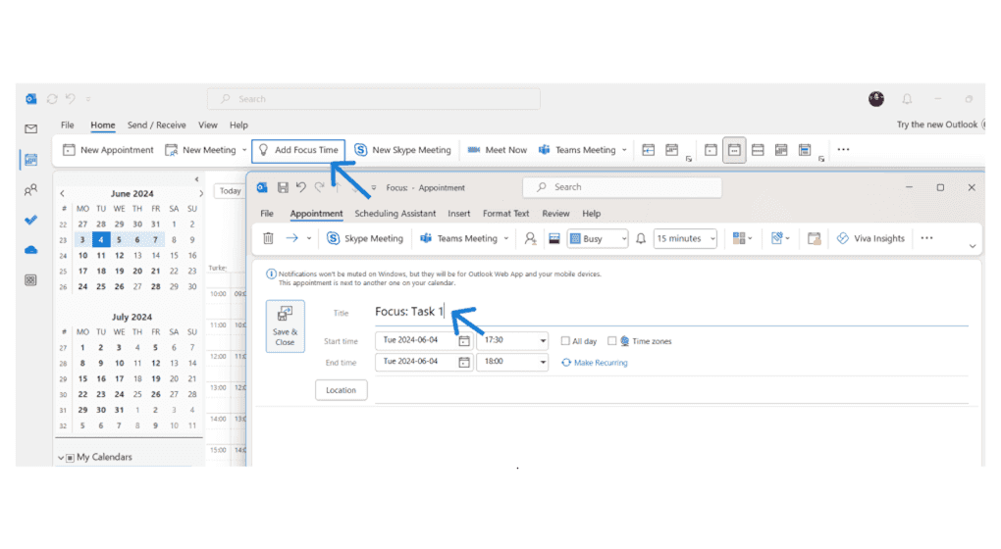Open the Send / Receive tab
The image size is (1001, 549).
pos(156,125)
